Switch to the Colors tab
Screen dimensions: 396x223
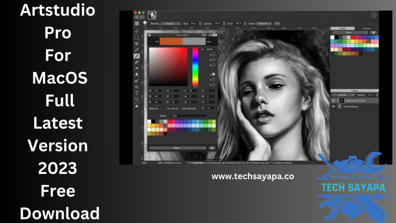point(343,28)
